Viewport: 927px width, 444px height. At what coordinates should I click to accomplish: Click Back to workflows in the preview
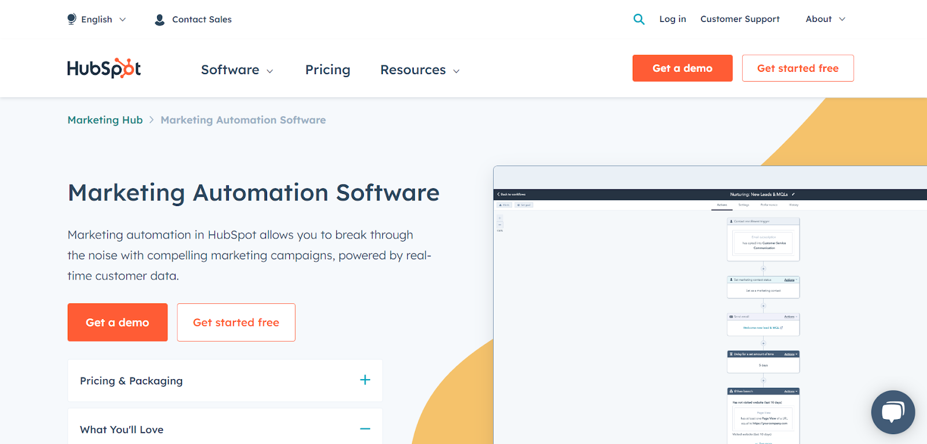point(512,195)
